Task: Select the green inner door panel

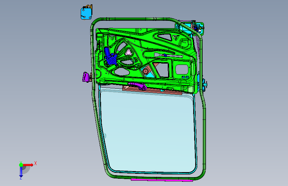Action: [x=146, y=61]
